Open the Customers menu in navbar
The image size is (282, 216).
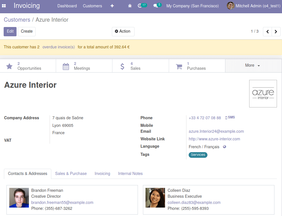tap(93, 6)
